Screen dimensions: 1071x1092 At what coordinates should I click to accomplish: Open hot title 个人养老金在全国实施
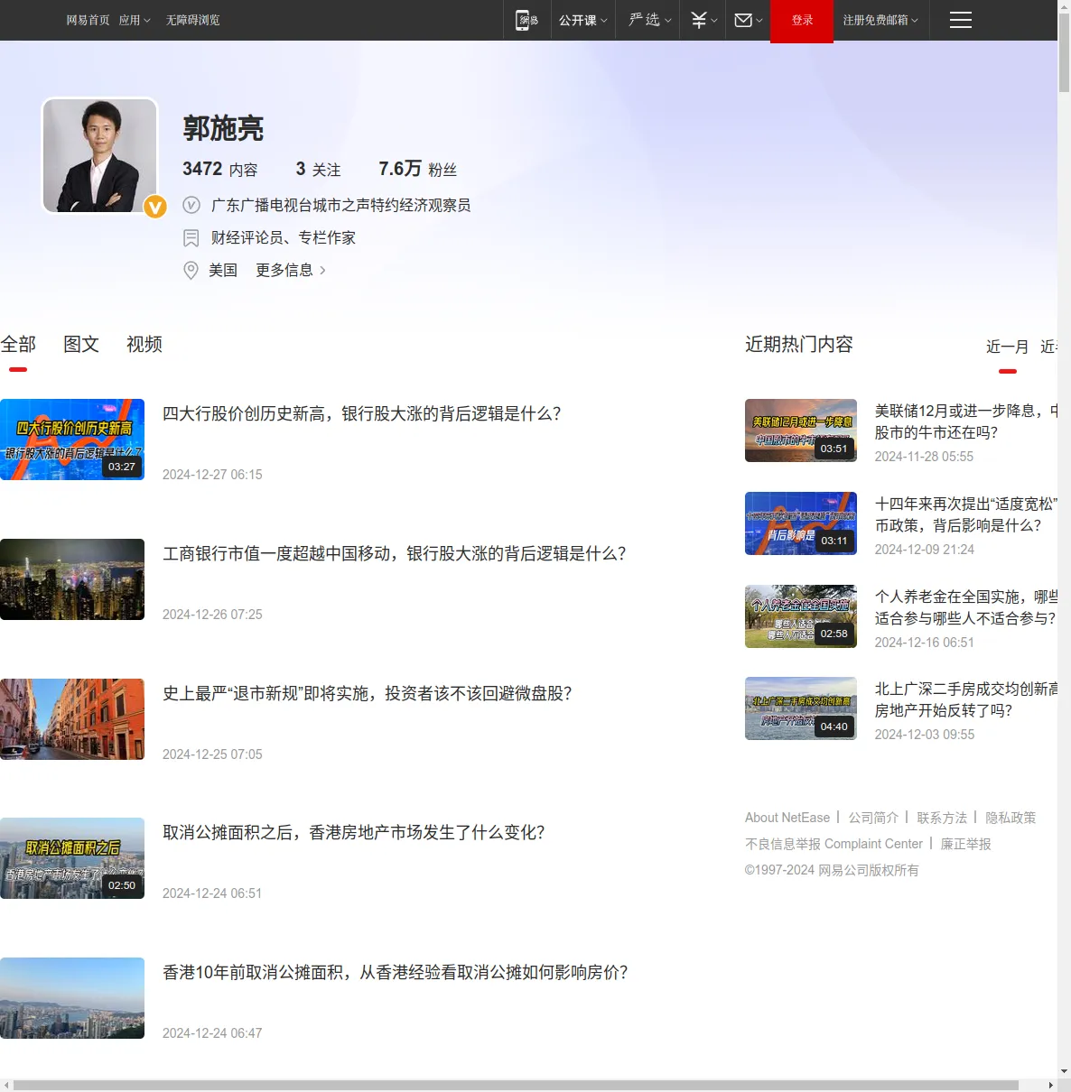coord(966,607)
